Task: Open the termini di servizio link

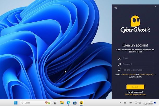Action: tap(129, 74)
